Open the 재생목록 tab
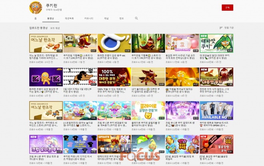 (69, 18)
